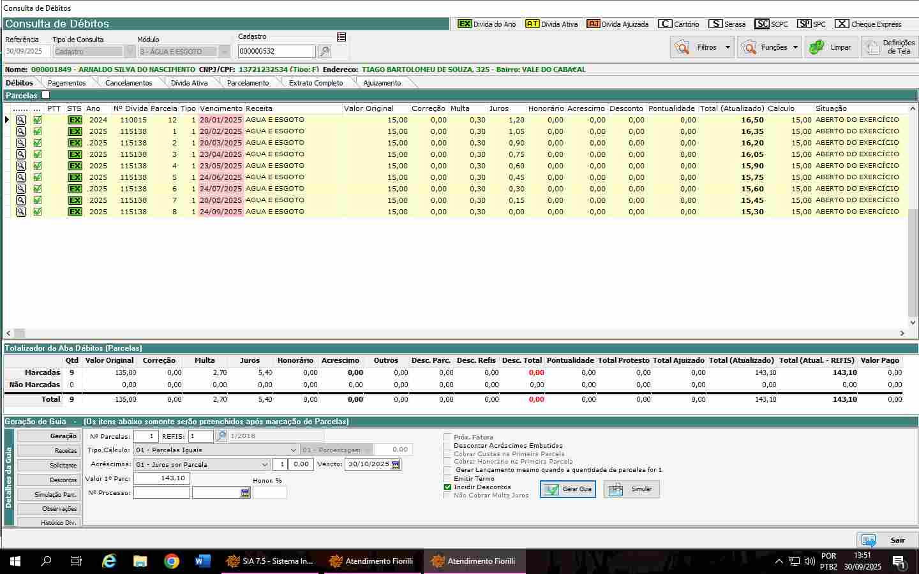Open the calendar icon beside the Vencto date
This screenshot has height=574, width=919.
(x=396, y=465)
